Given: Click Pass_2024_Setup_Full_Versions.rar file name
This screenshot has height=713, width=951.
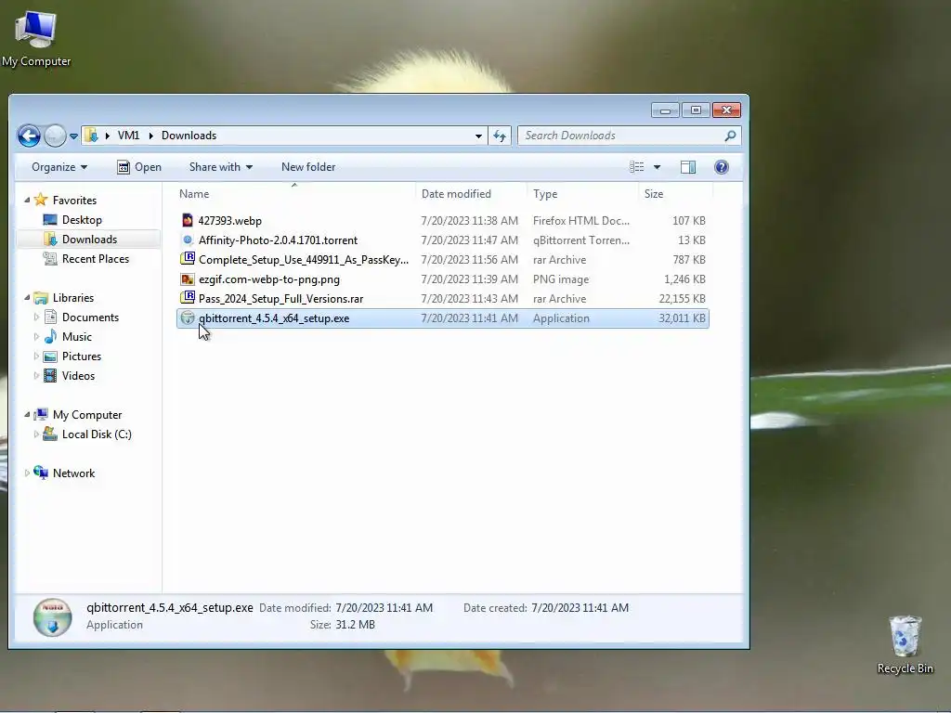Looking at the screenshot, I should 280,299.
